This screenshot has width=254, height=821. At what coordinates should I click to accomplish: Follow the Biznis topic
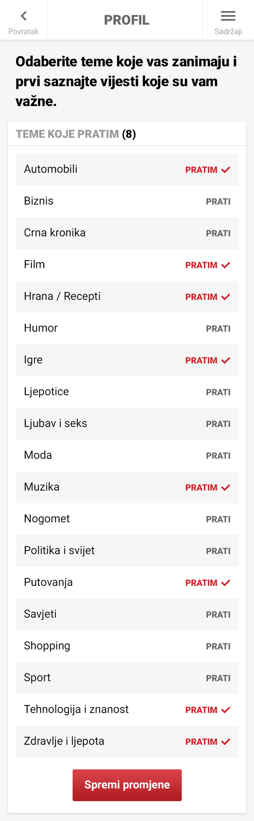(x=219, y=201)
